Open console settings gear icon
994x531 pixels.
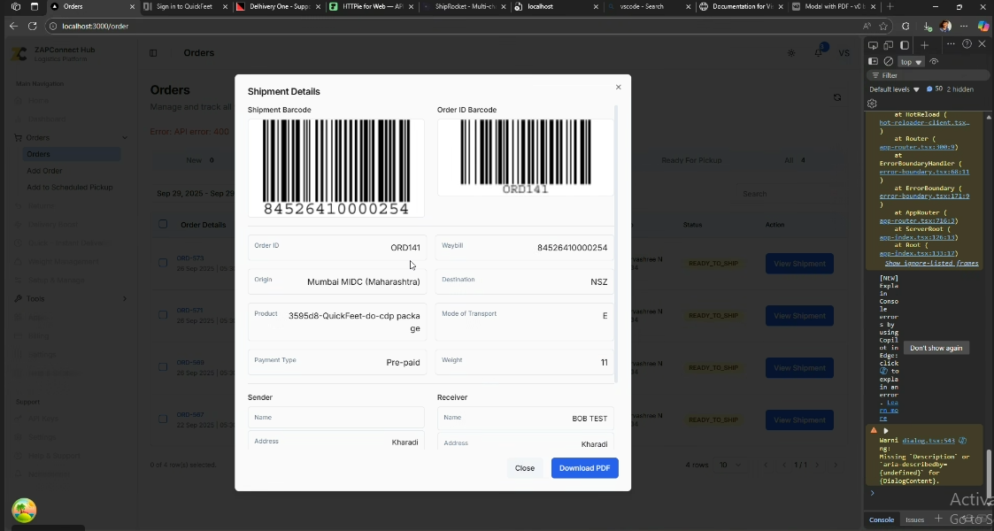click(x=872, y=104)
